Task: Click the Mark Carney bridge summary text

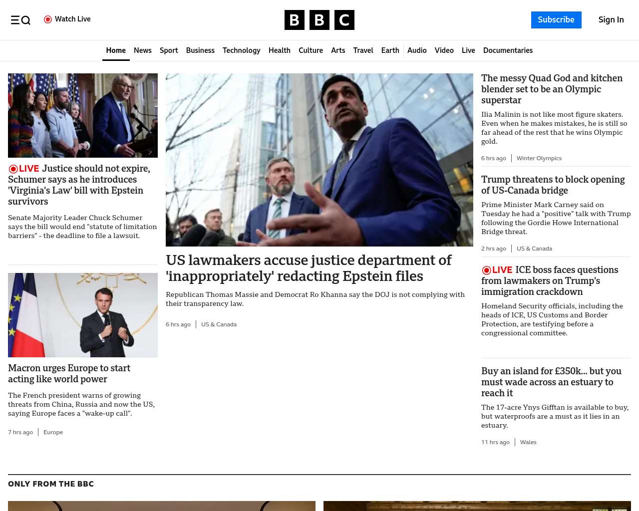Action: (x=556, y=218)
